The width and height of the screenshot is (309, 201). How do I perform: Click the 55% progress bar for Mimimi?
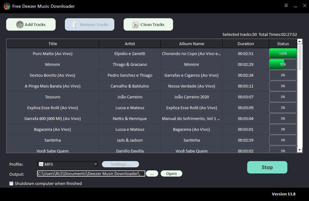[283, 65]
